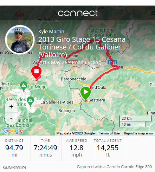The image size is (155, 172).
Task: Click the La Meije mountain marker icon
Action: pyautogui.click(x=24, y=86)
